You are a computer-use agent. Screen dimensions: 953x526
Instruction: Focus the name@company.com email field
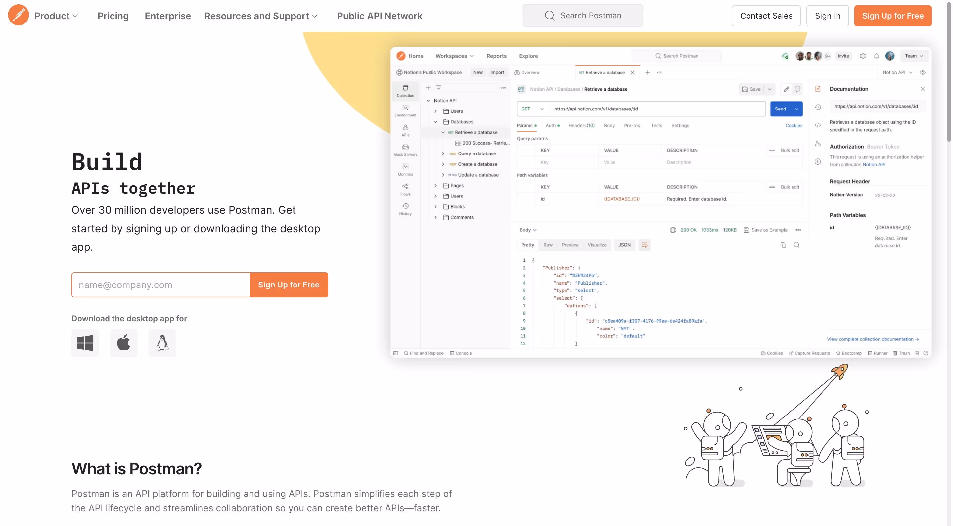pyautogui.click(x=161, y=285)
